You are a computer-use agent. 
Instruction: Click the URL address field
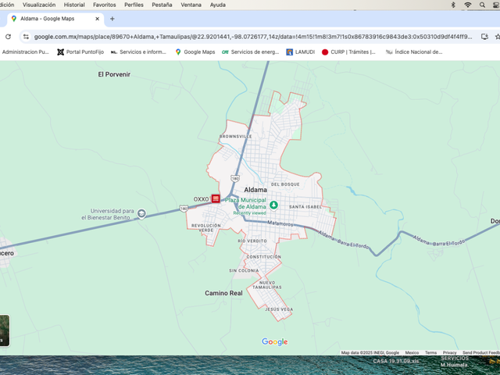(253, 37)
